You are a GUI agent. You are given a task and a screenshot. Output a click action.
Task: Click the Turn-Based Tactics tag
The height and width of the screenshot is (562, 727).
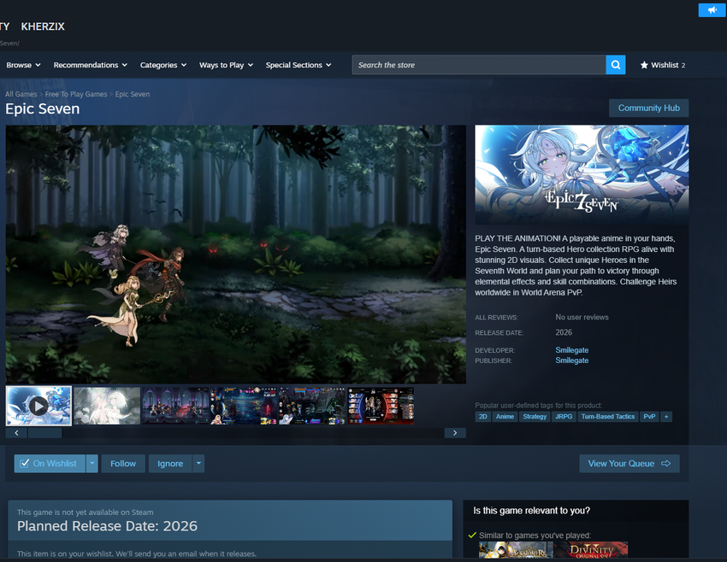tap(608, 417)
